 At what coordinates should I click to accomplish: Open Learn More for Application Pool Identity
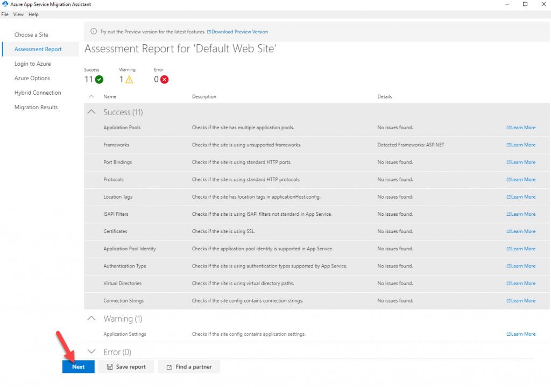tap(521, 249)
